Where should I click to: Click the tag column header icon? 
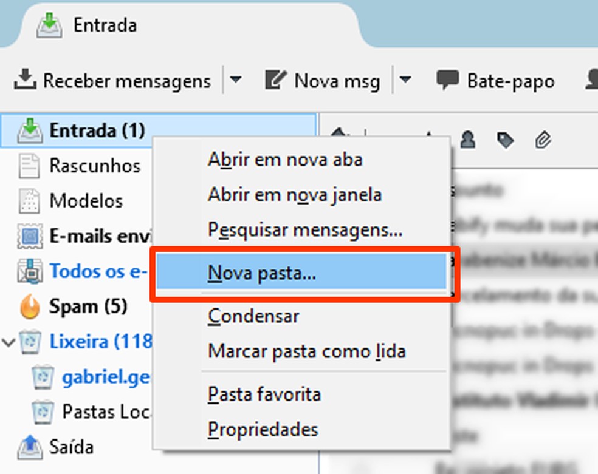506,140
